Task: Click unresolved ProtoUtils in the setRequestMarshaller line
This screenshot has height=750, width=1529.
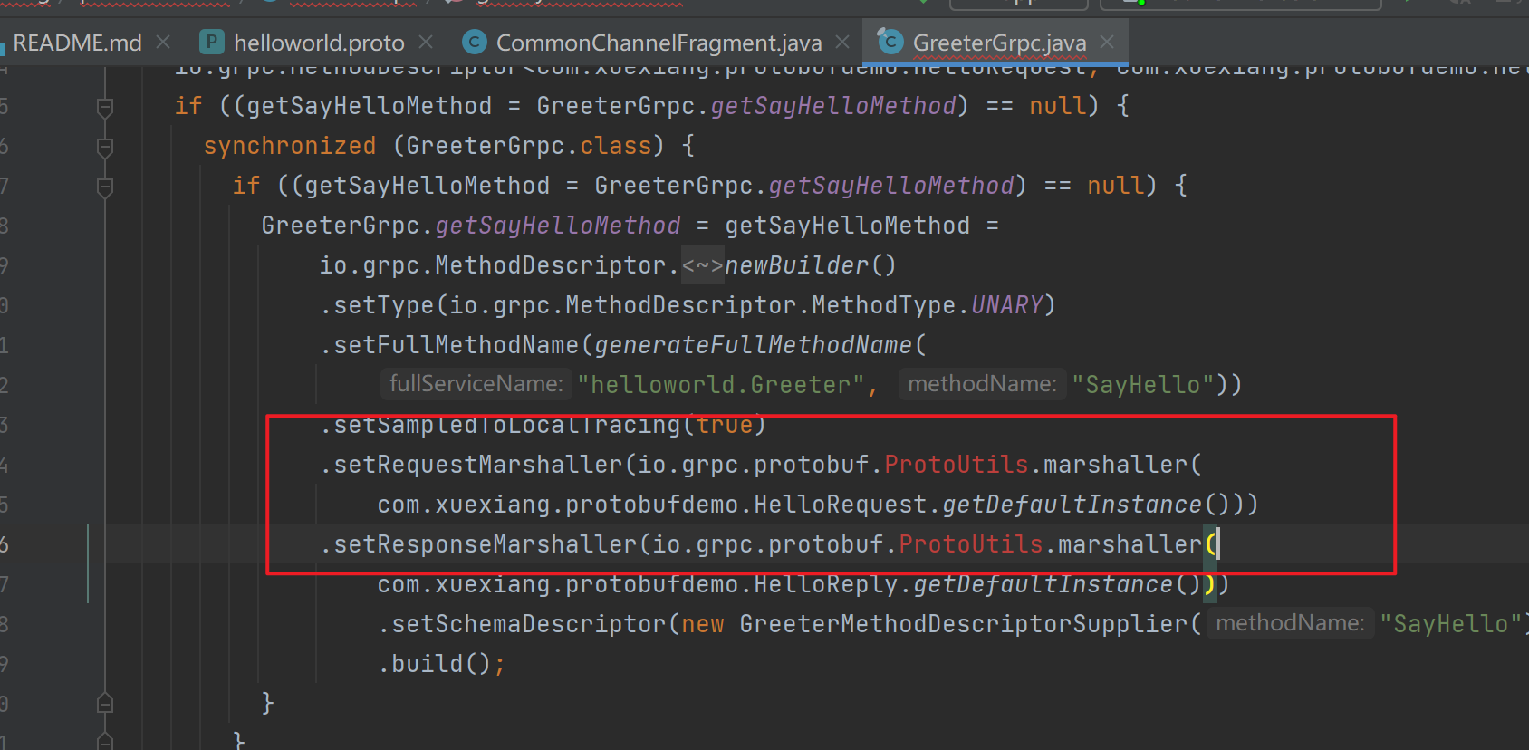Action: 956,465
